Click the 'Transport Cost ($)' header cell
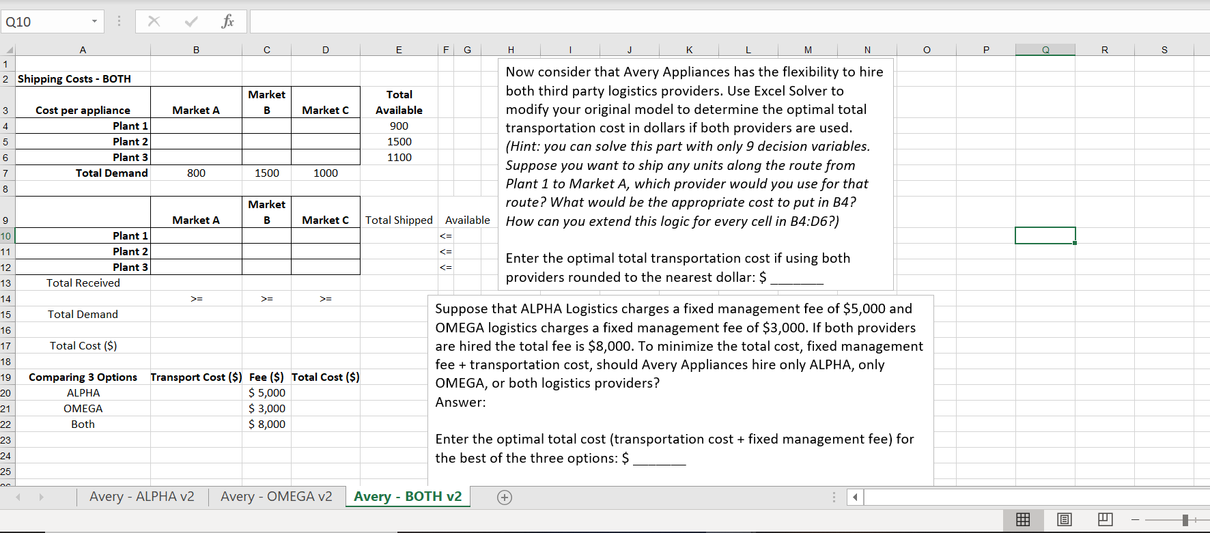1210x533 pixels. pos(196,377)
